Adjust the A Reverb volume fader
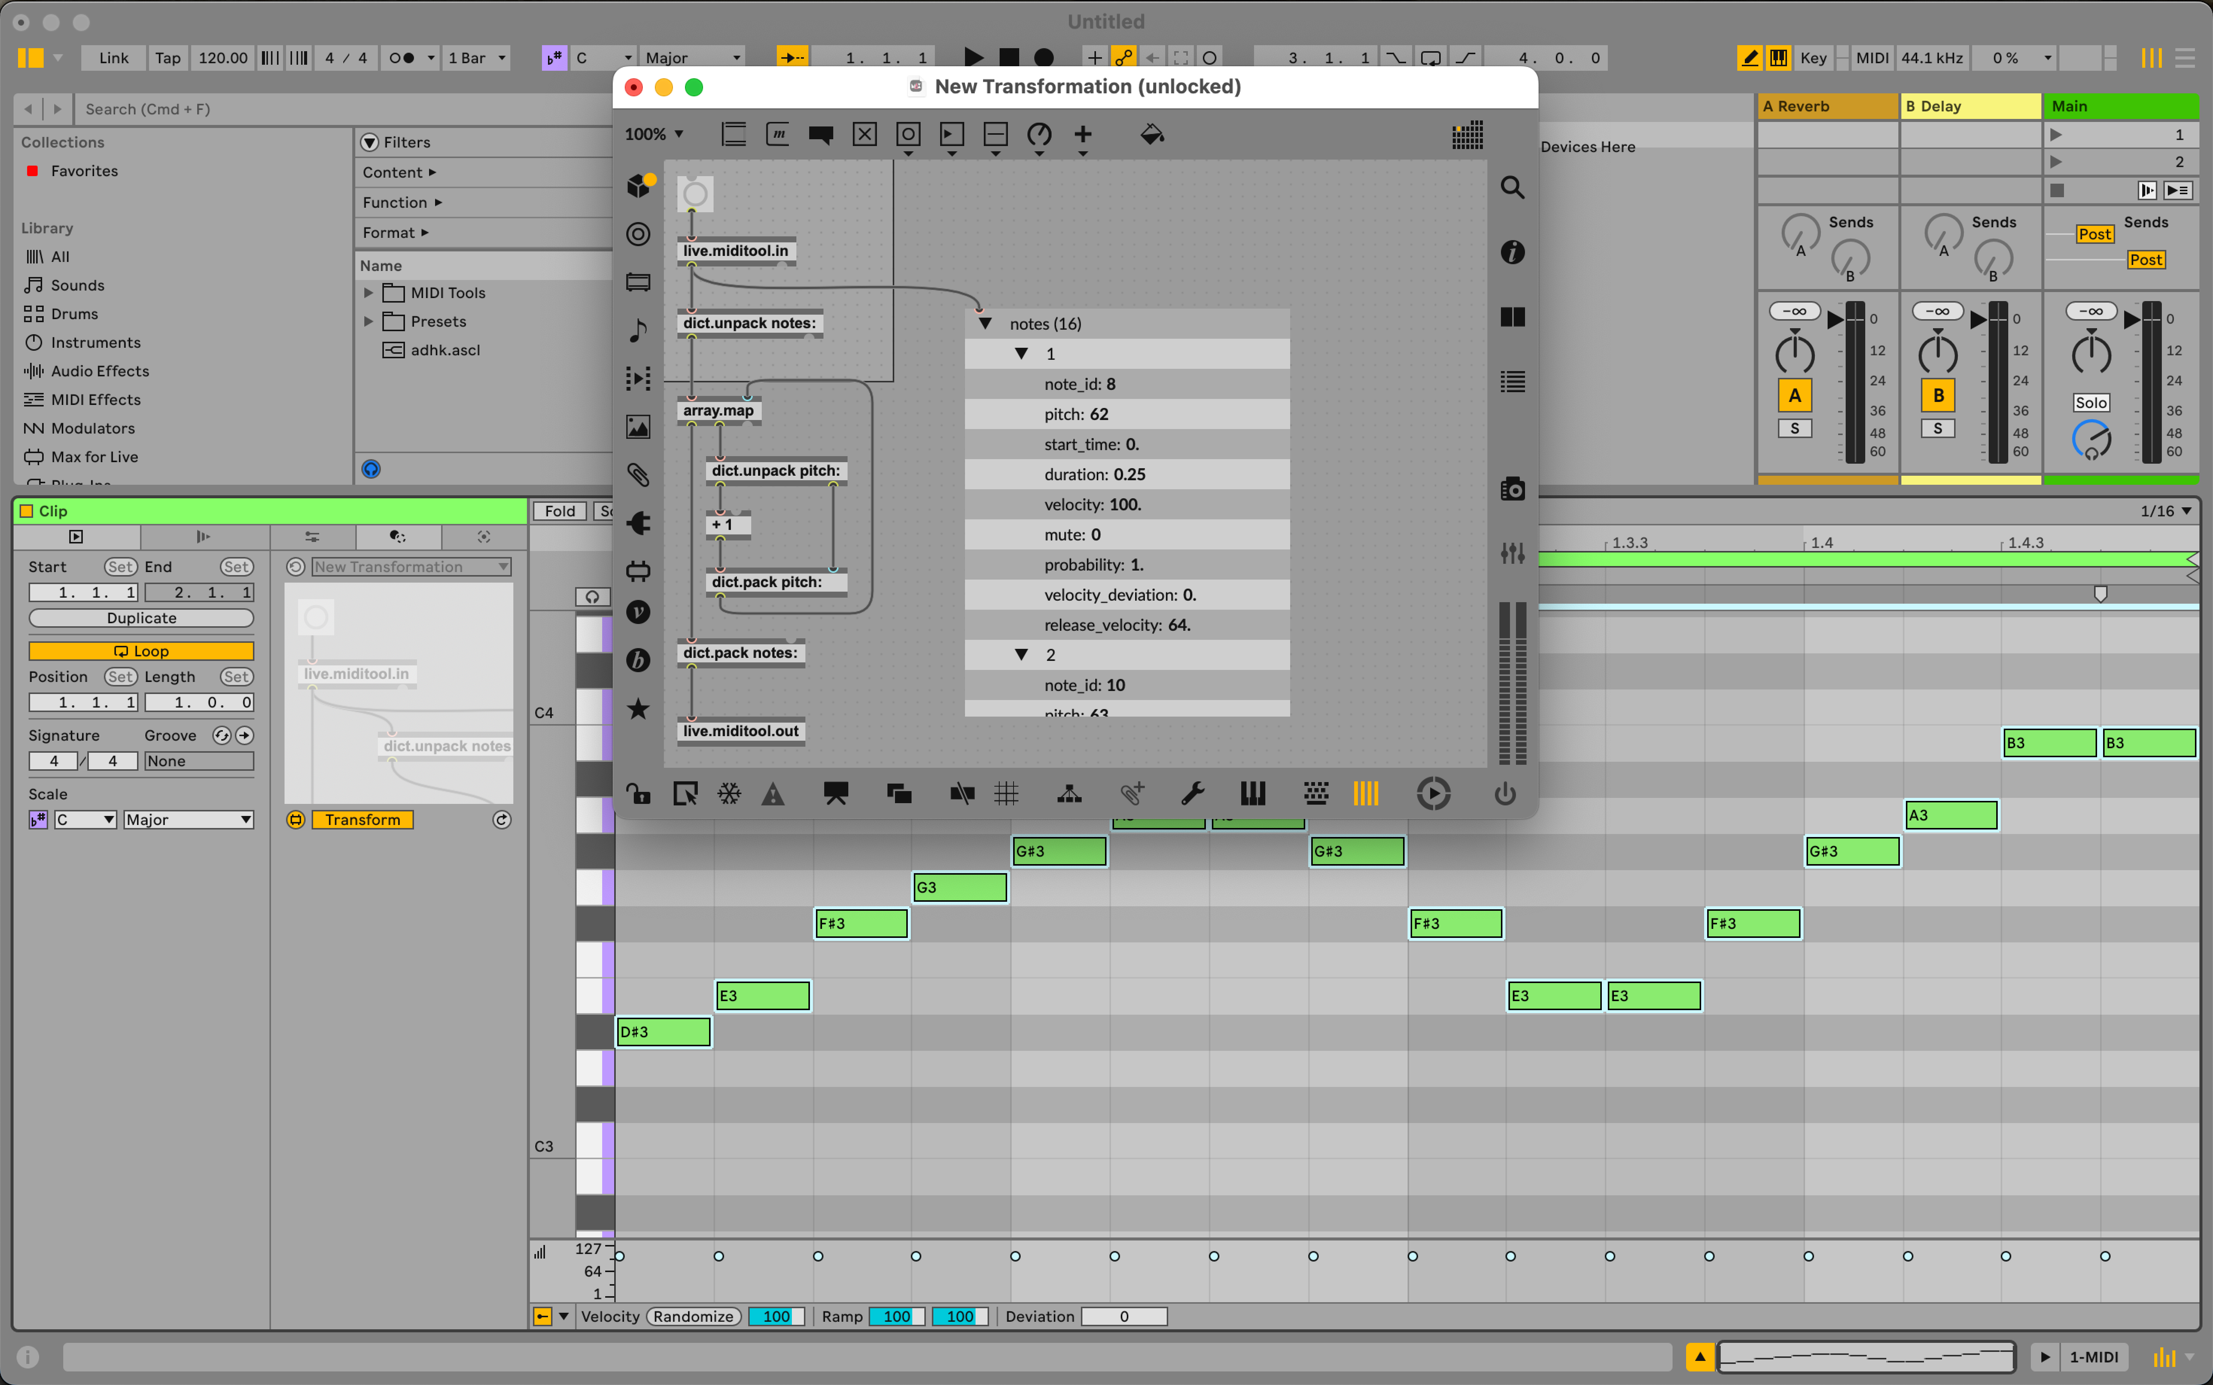This screenshot has width=2213, height=1385. tap(1836, 320)
